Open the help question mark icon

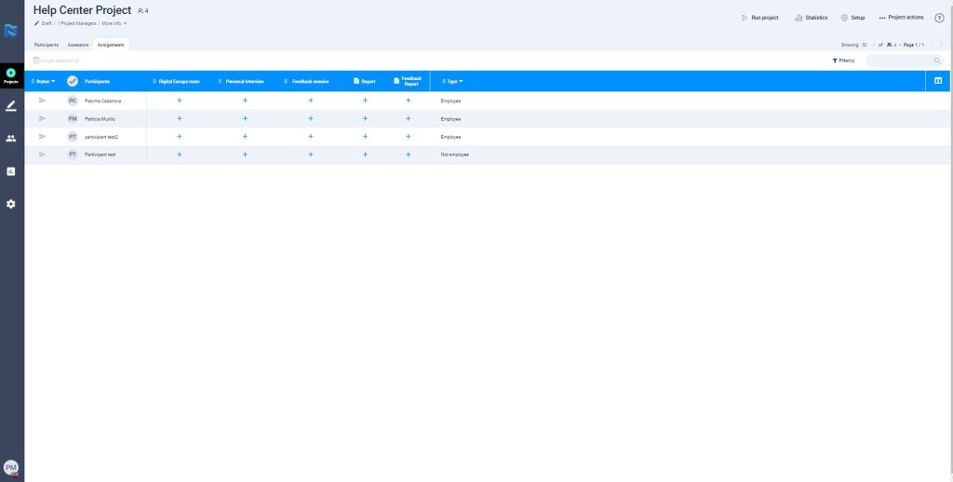939,18
